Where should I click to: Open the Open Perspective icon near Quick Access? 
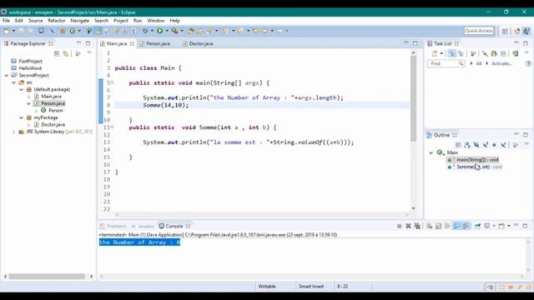(x=505, y=31)
